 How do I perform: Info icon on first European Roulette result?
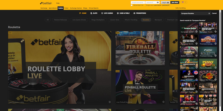tap(196, 31)
